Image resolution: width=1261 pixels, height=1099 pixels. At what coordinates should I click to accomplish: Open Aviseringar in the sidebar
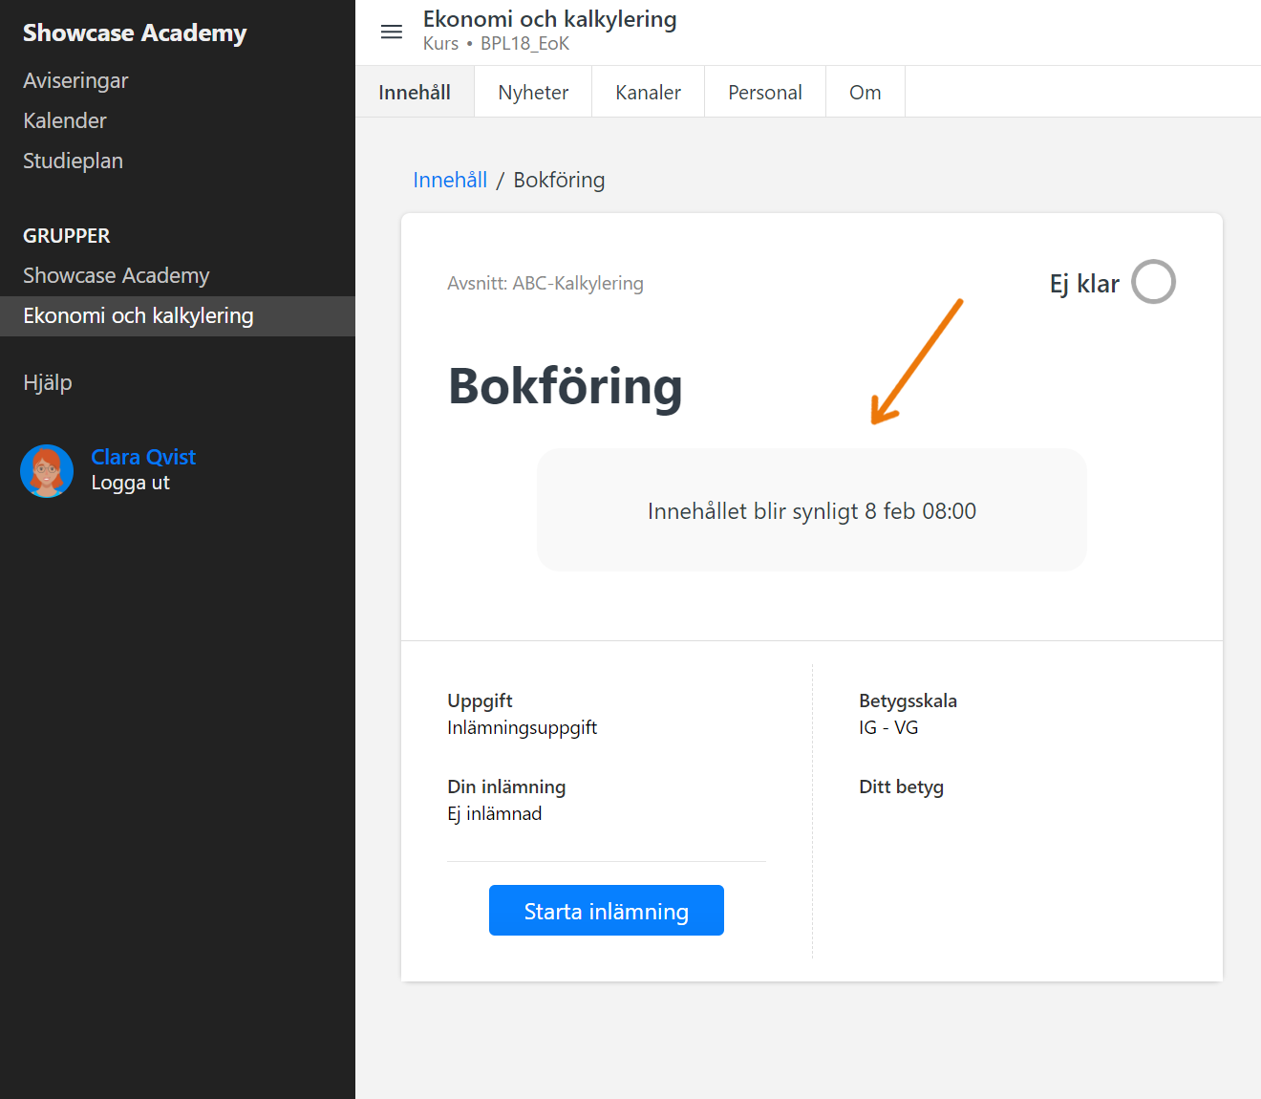tap(75, 80)
